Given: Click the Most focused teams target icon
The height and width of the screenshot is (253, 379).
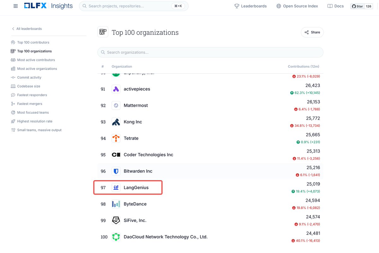Looking at the screenshot, I should [x=13, y=112].
